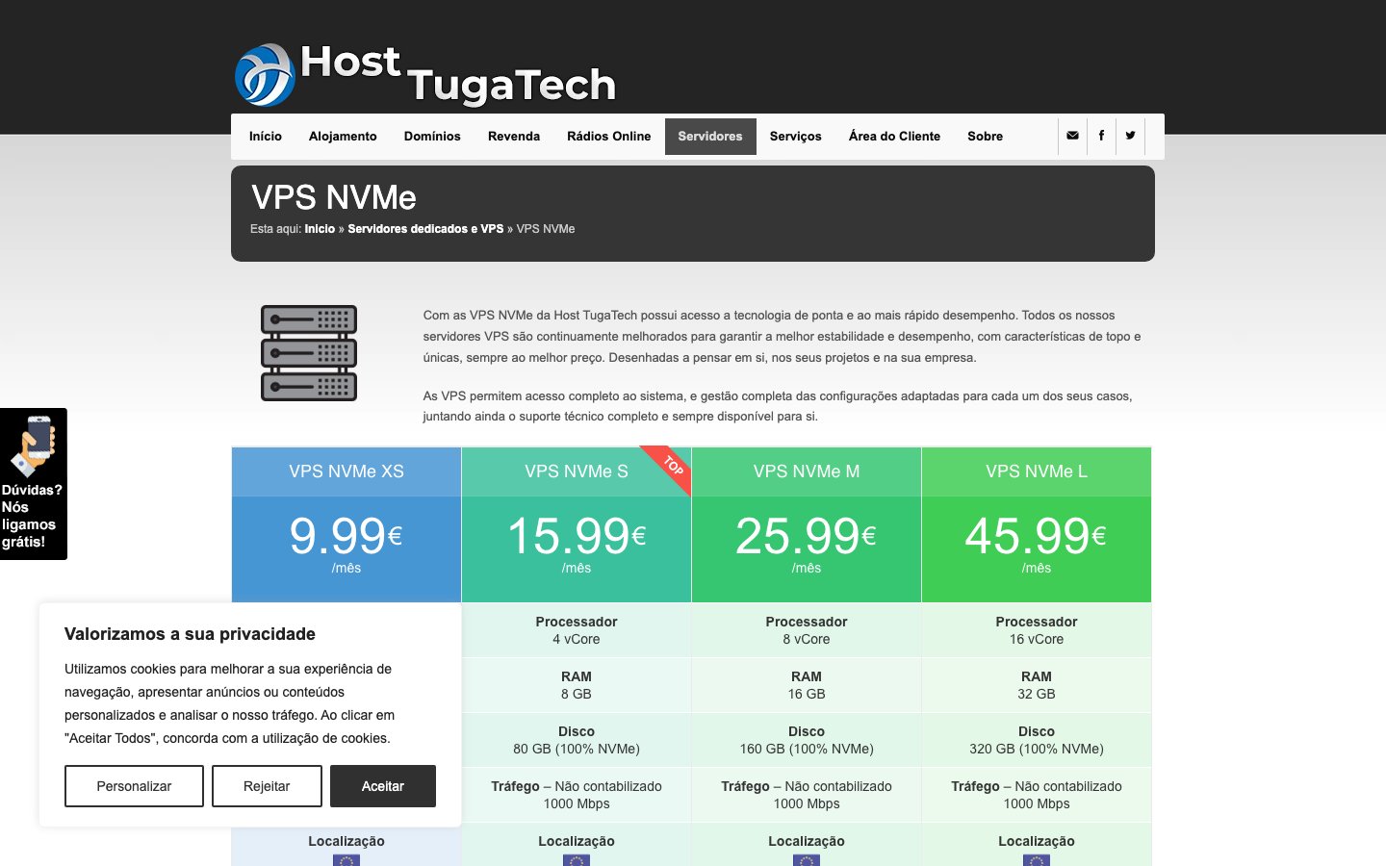Click the phone callback widget icon
This screenshot has height=866, width=1386.
[x=34, y=445]
